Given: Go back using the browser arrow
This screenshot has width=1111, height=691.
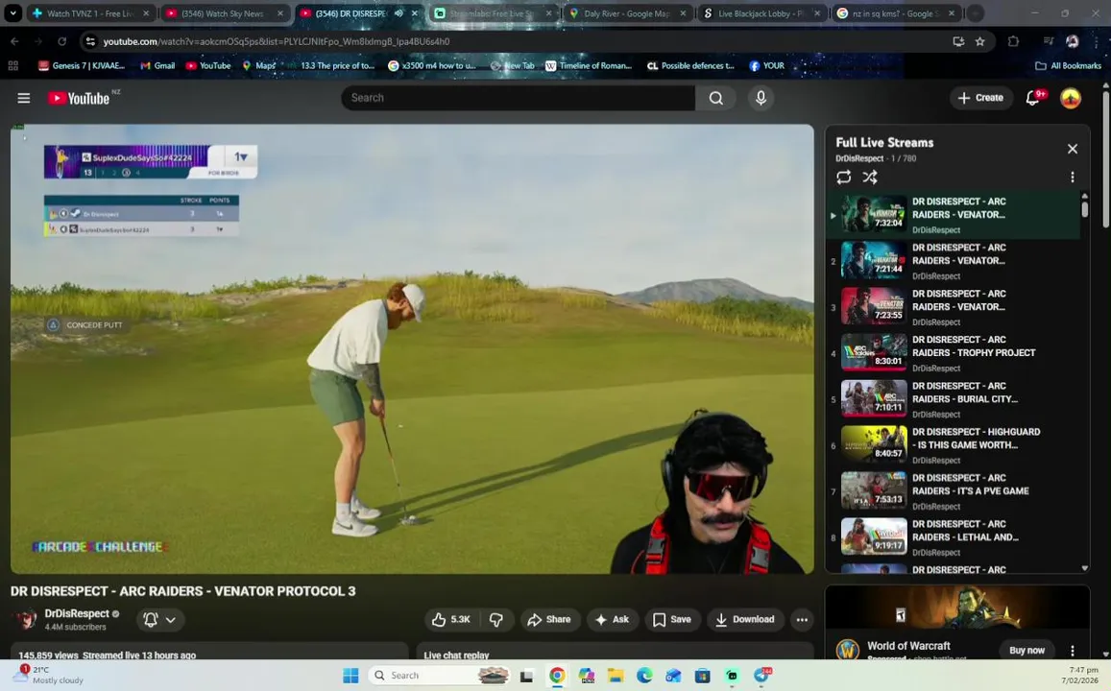Looking at the screenshot, I should [x=14, y=41].
